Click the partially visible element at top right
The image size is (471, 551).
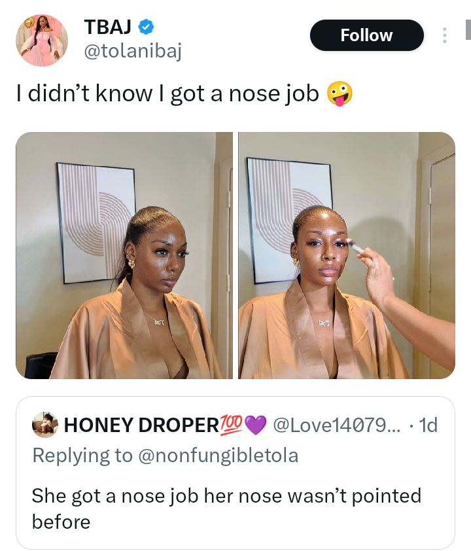pyautogui.click(x=467, y=31)
